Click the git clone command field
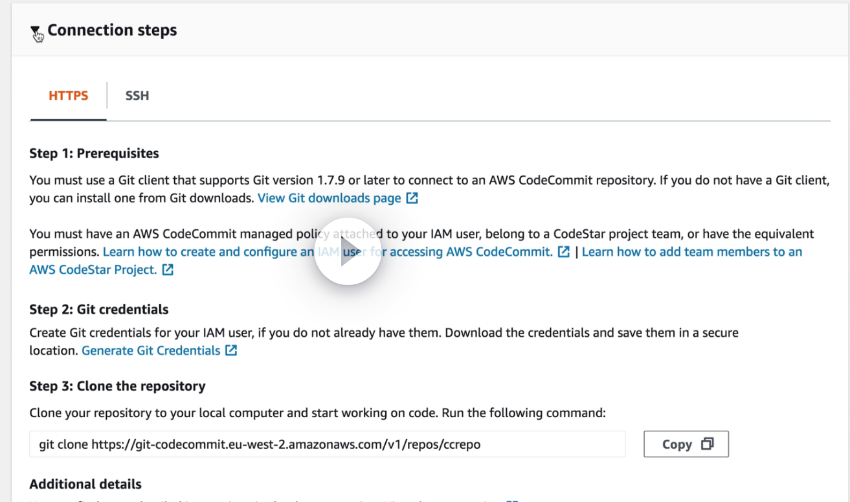The image size is (850, 502). click(327, 444)
